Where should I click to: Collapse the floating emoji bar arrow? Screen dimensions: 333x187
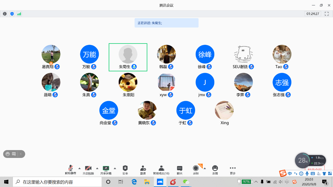pos(21,154)
